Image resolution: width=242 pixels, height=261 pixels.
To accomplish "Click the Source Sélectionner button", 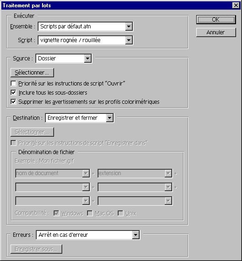I will 32,73.
